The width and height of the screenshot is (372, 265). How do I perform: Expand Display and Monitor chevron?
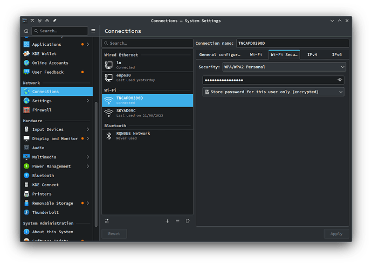(x=88, y=138)
